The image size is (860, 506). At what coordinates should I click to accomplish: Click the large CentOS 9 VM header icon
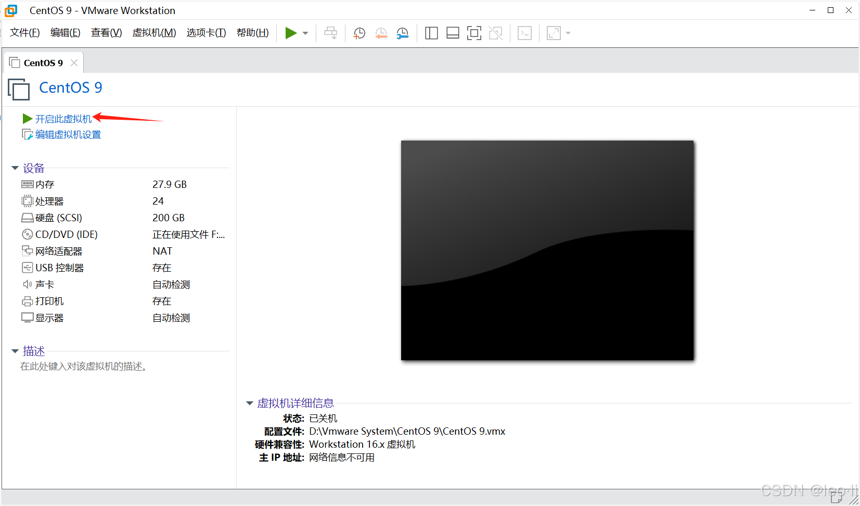click(x=19, y=89)
